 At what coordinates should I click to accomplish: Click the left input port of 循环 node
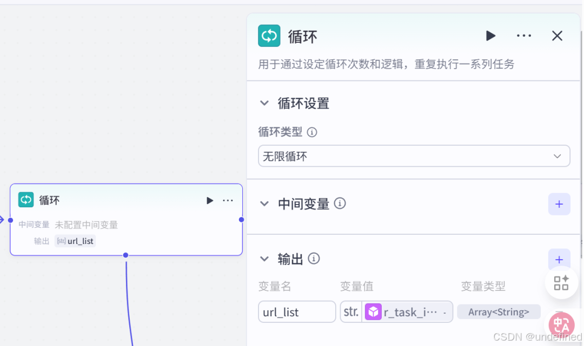point(10,220)
